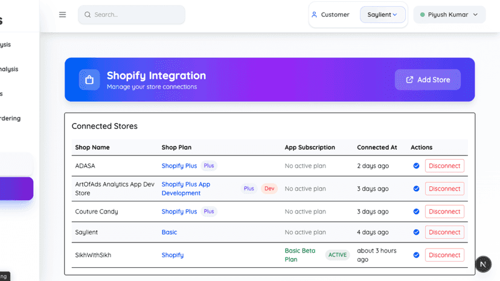Click the Shopify Integration title

coord(156,75)
